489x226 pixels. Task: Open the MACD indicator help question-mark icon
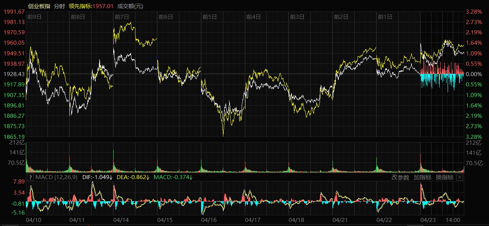pyautogui.click(x=31, y=177)
